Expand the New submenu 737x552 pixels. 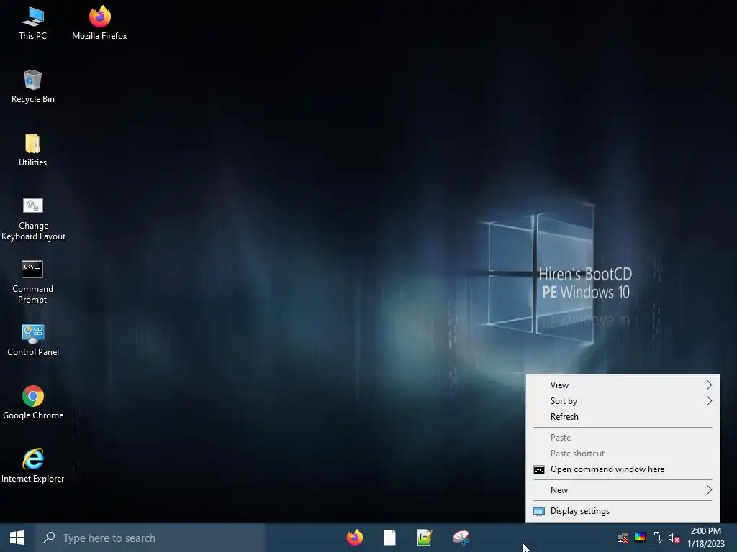(623, 490)
